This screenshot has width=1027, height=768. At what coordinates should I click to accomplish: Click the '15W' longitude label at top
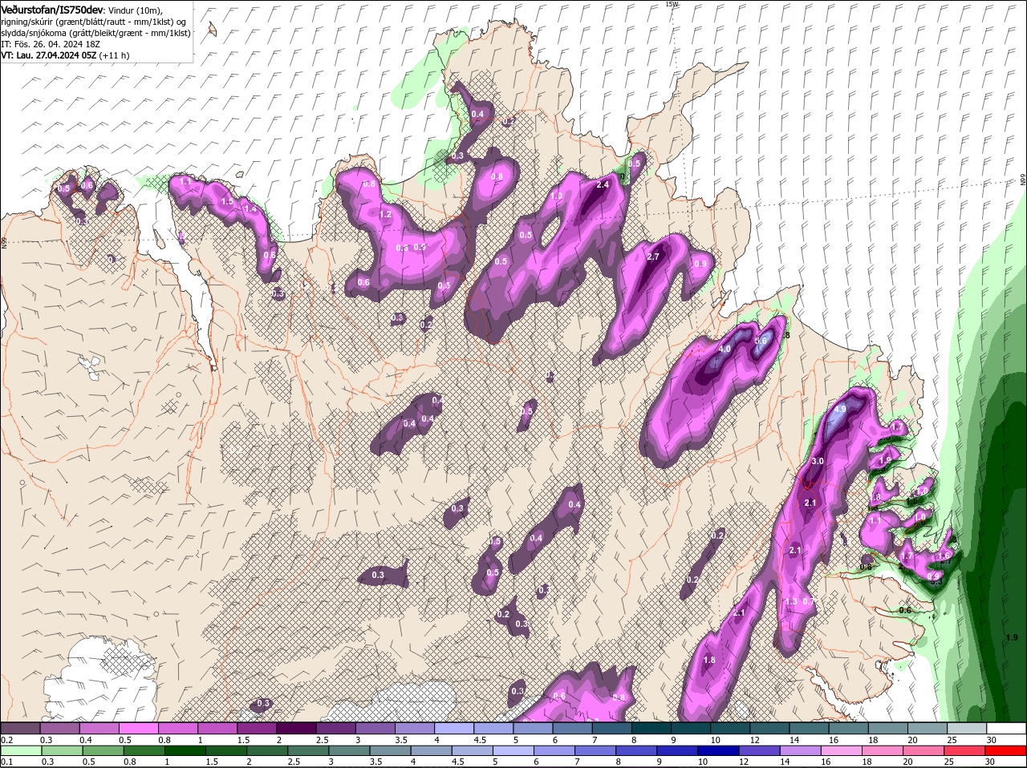pyautogui.click(x=672, y=4)
